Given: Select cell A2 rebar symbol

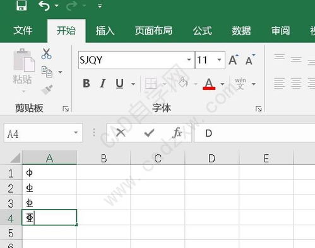Looking at the screenshot, I should pyautogui.click(x=49, y=188).
